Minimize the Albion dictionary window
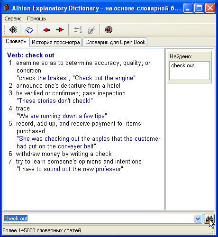This screenshot has width=218, height=237. point(188,8)
